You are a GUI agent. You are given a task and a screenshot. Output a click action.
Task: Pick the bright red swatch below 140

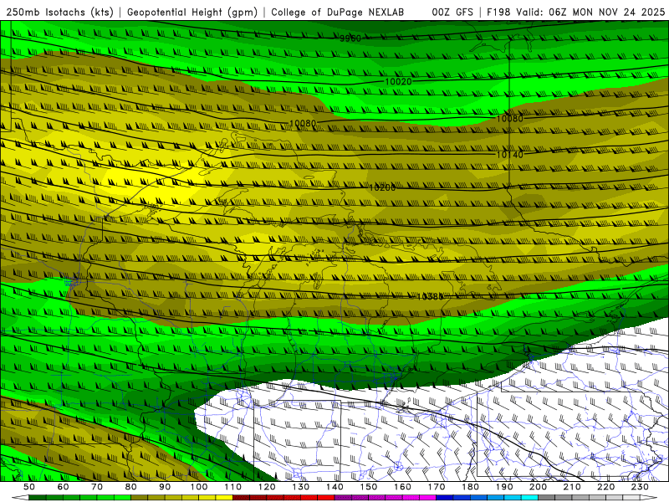click(326, 498)
